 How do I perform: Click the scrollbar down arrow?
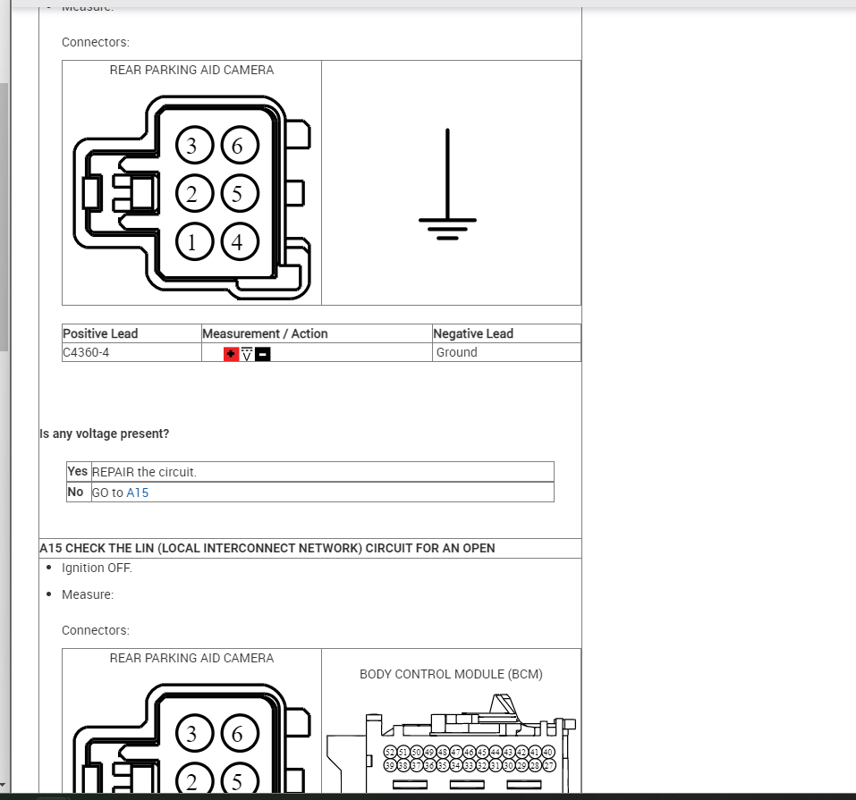point(3,786)
